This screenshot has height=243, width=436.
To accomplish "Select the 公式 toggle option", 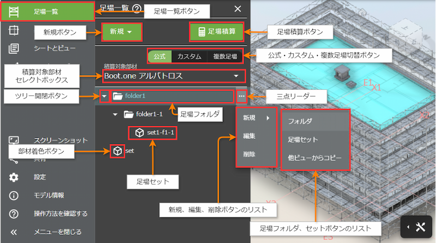I will [x=160, y=57].
